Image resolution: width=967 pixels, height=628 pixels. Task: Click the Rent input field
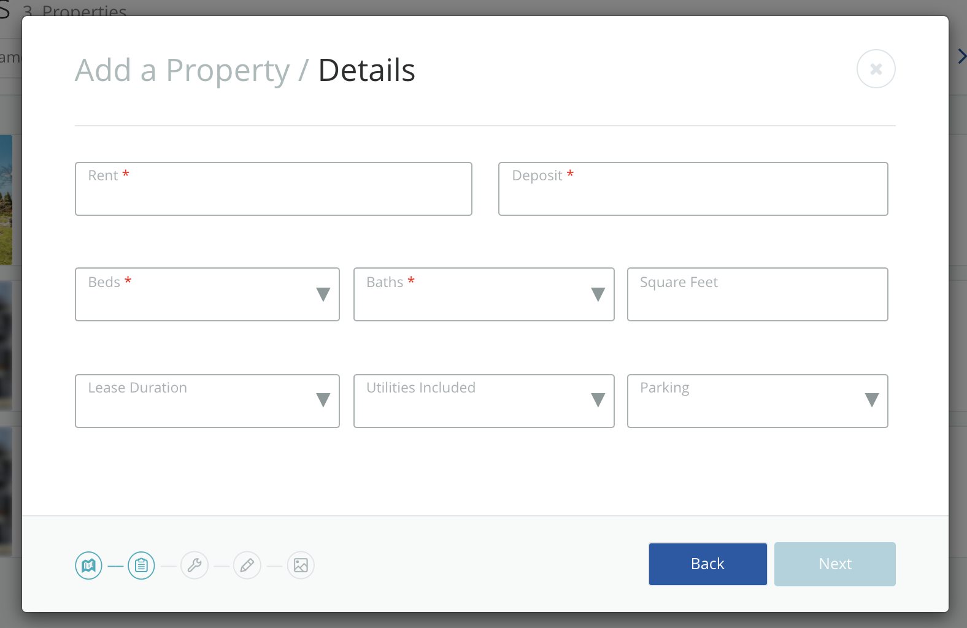[273, 189]
